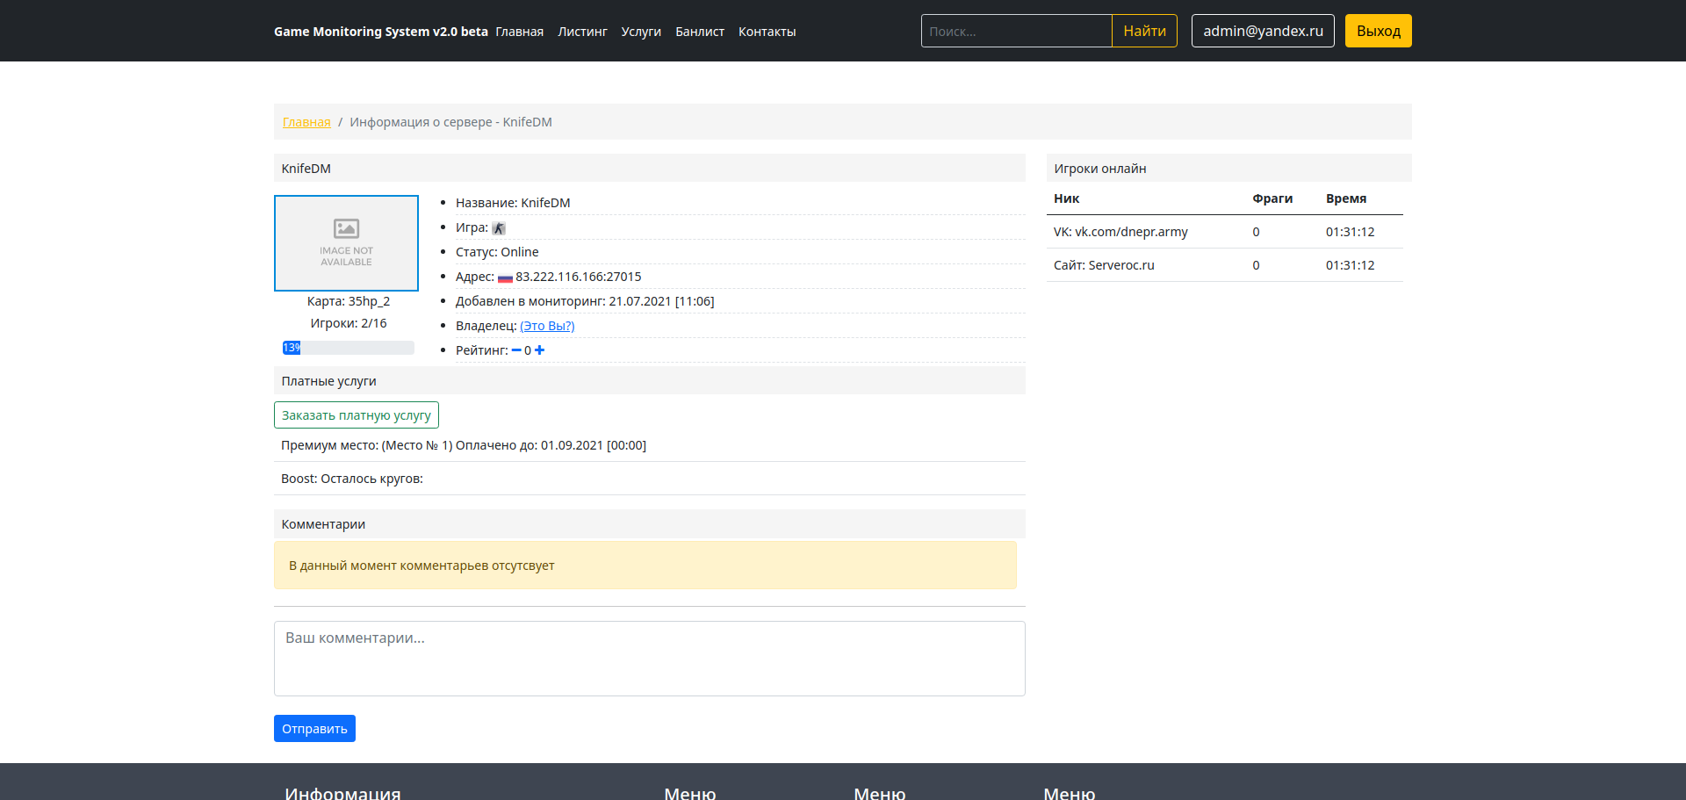Click the Counter-Strike game icon next to Игра
1686x800 pixels.
coord(499,228)
